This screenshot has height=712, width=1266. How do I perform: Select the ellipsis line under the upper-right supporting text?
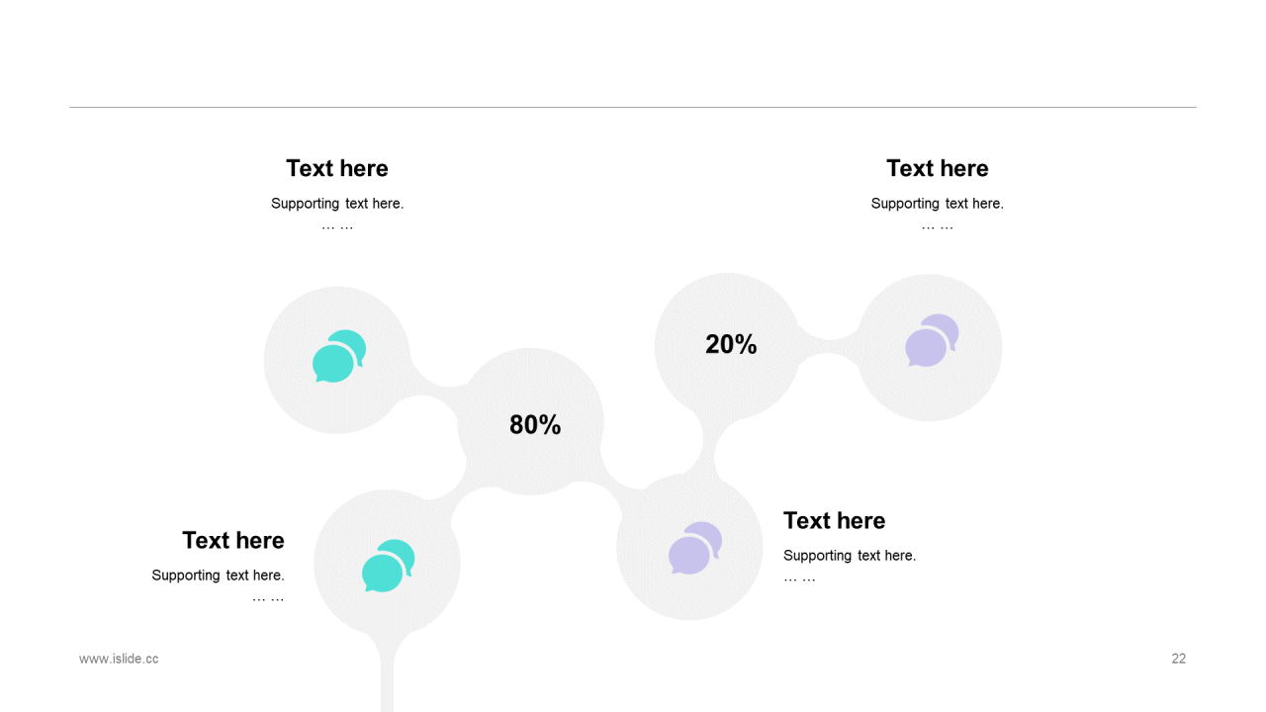tap(937, 226)
